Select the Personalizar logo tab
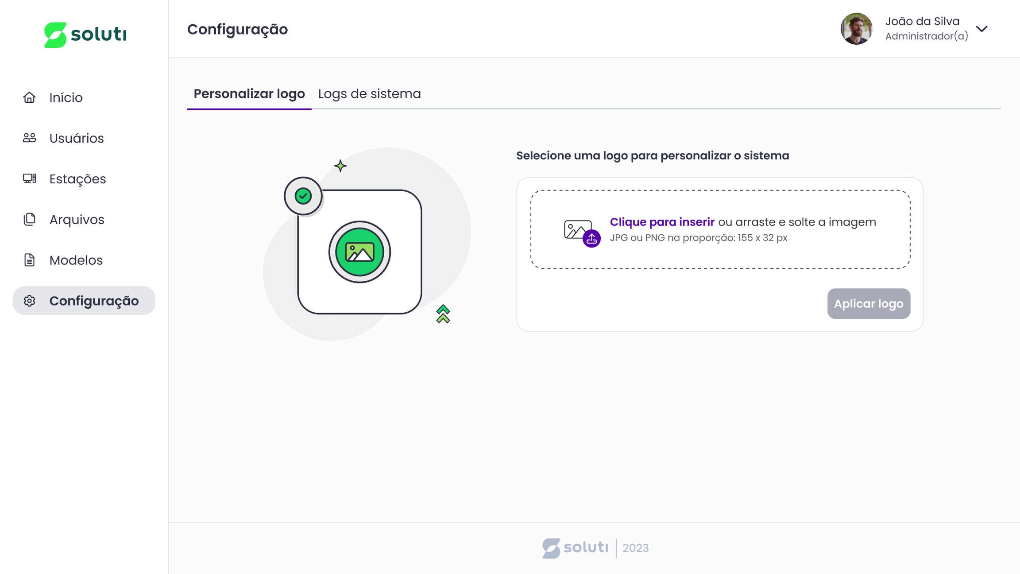The height and width of the screenshot is (574, 1020). pyautogui.click(x=249, y=94)
